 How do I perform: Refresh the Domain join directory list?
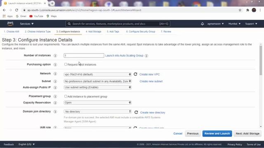tap(136, 112)
